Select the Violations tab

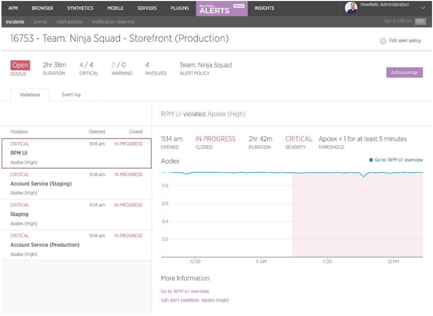(30, 95)
